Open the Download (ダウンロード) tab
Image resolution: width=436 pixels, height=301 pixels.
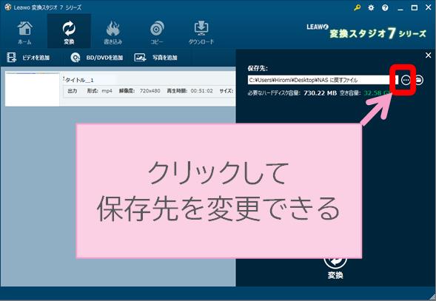coord(201,33)
